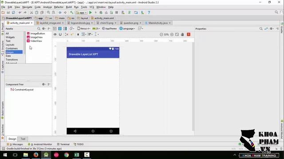Open the screen orientation dropdown

(x=72, y=28)
